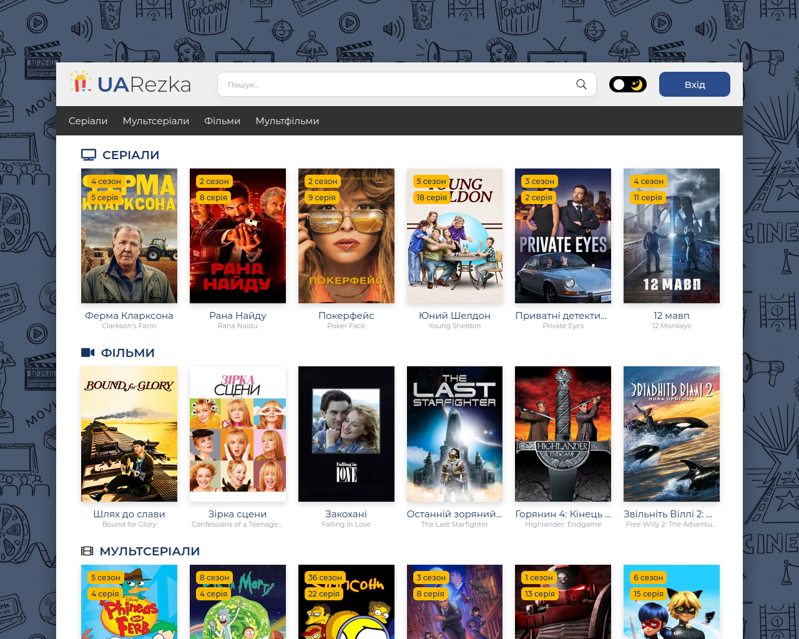Viewport: 799px width, 639px height.
Task: Click the Юний Шелдон title link
Action: coord(454,316)
